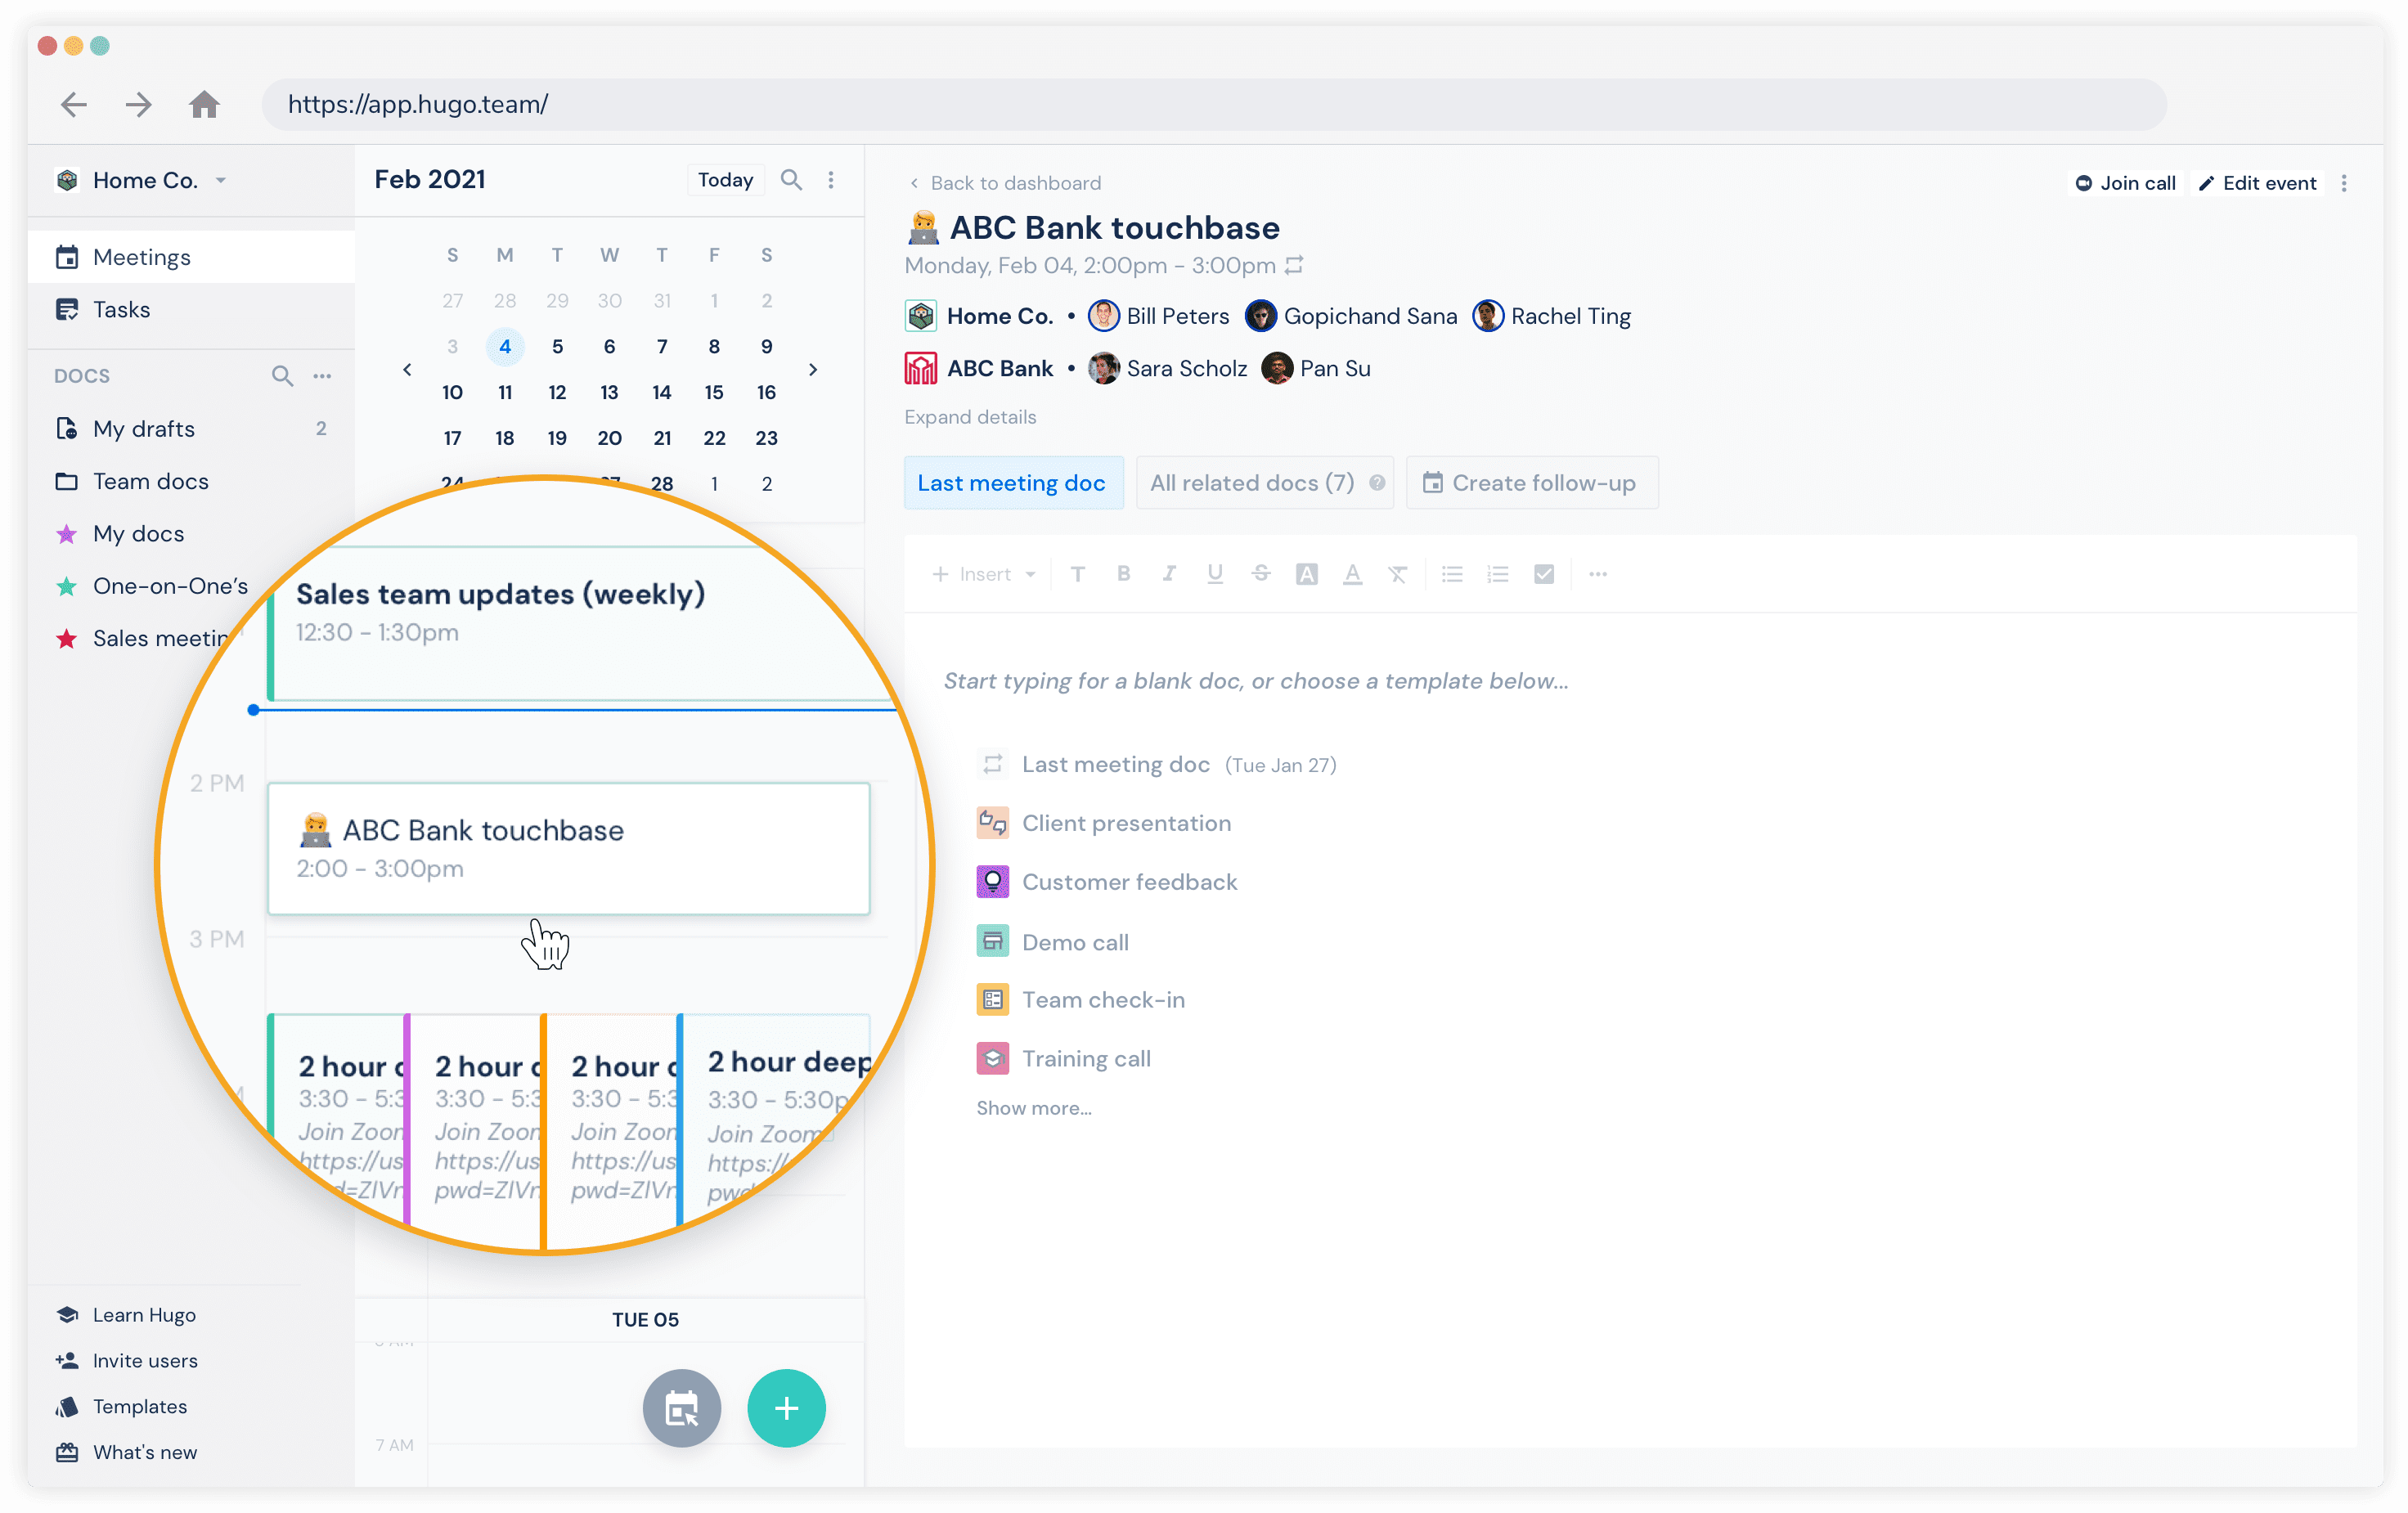Go to previous calendar month
The height and width of the screenshot is (1513, 2408).
pyautogui.click(x=407, y=370)
